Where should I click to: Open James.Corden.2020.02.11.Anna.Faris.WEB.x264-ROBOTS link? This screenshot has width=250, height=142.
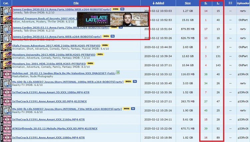click(x=57, y=36)
